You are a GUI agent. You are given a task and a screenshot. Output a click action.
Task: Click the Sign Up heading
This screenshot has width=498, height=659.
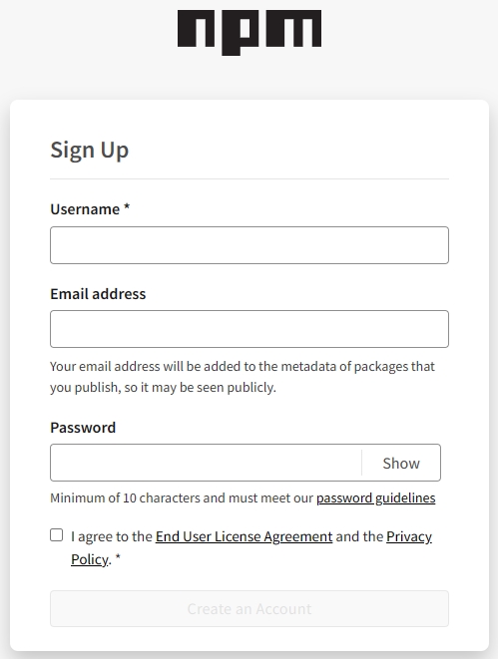pos(90,150)
